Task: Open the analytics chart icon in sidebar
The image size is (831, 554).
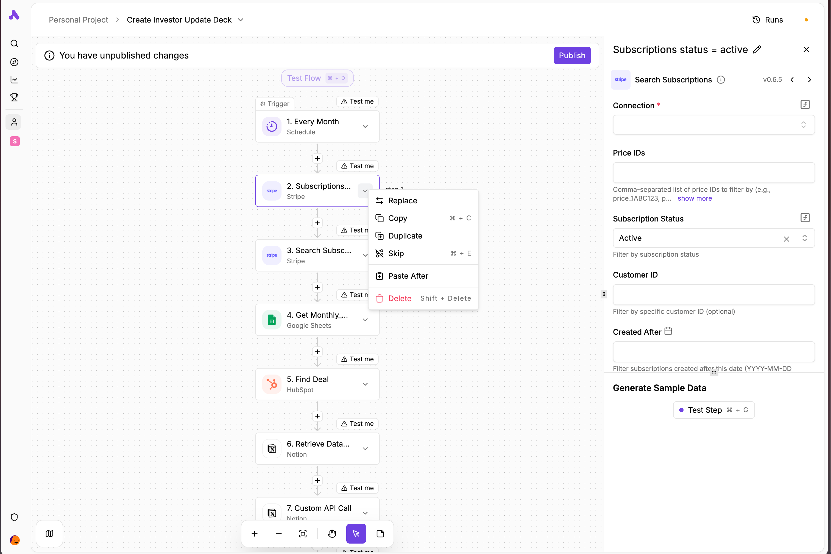Action: pyautogui.click(x=14, y=80)
